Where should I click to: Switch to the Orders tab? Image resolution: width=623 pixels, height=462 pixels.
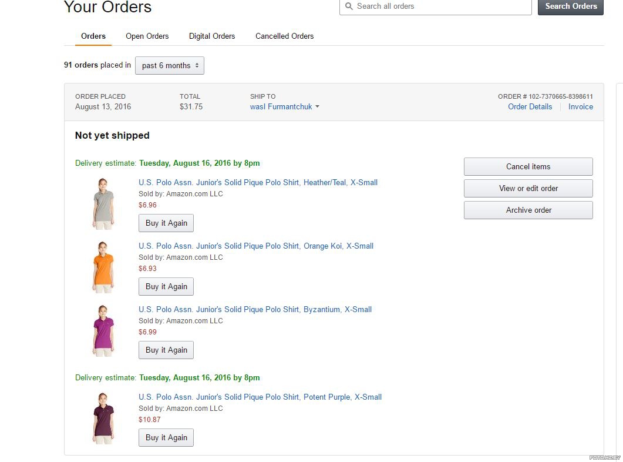pyautogui.click(x=93, y=36)
